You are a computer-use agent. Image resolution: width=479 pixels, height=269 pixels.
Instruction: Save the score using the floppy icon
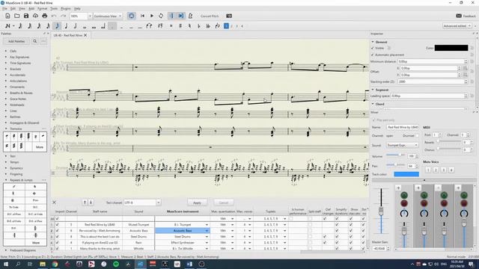pos(26,16)
